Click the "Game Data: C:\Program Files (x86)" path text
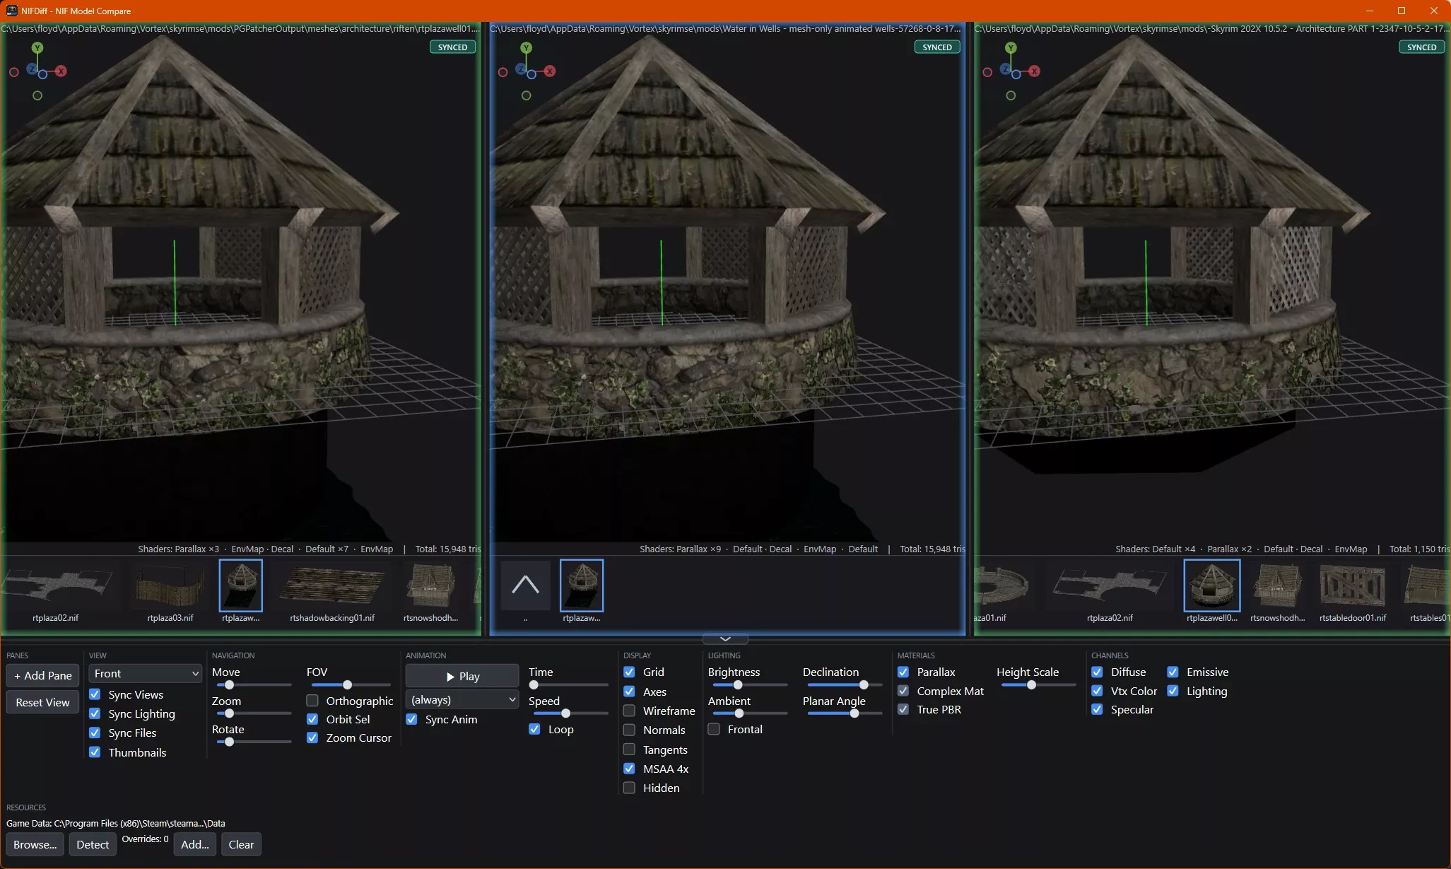Screen dimensions: 1451x869 (116, 823)
